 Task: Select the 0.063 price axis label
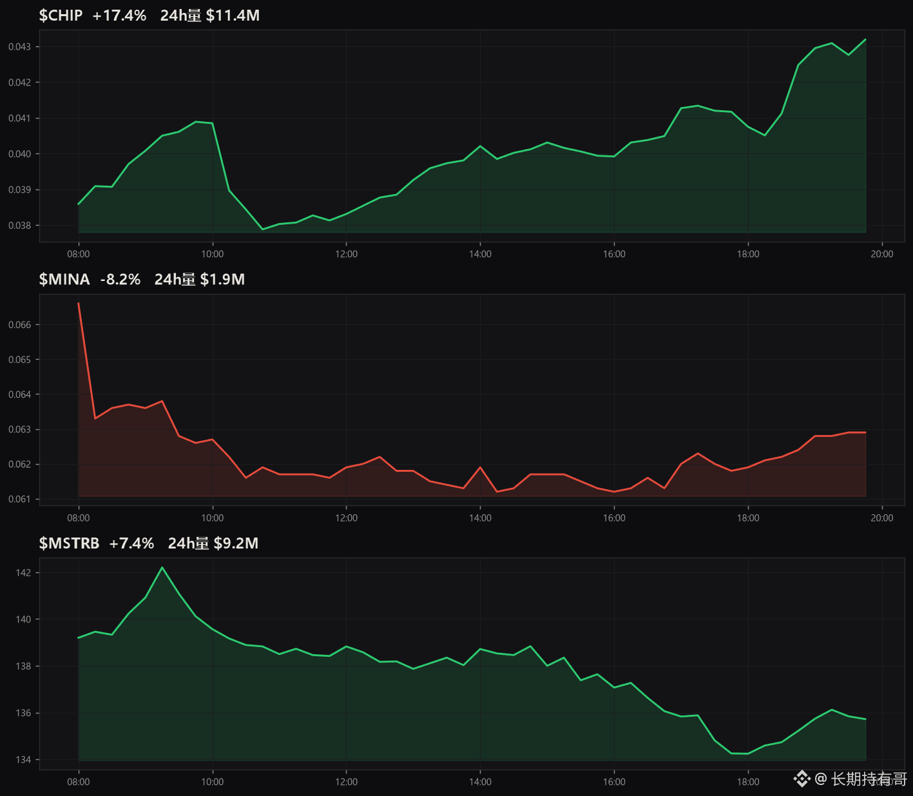click(x=19, y=430)
